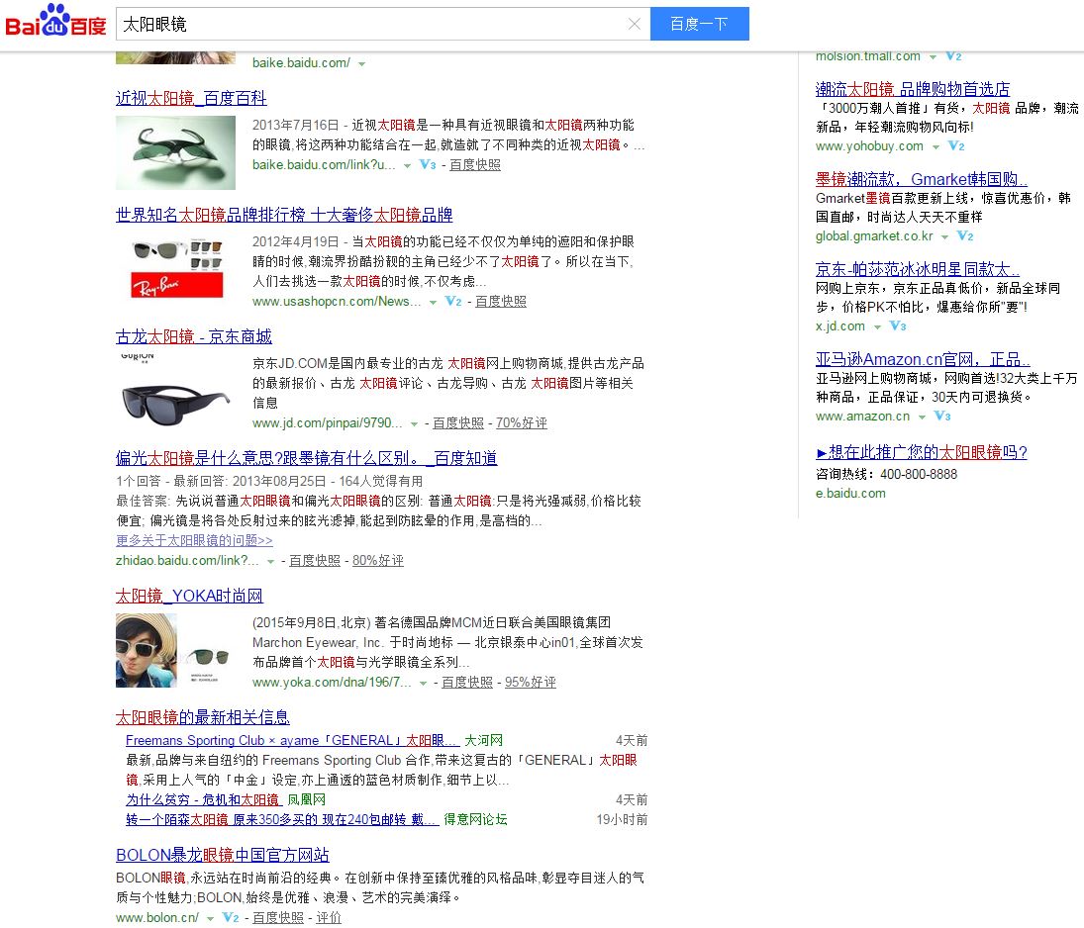Expand arrow beside www.jd.com/pinpai/9790...
This screenshot has width=1084, height=928.
pyautogui.click(x=414, y=423)
